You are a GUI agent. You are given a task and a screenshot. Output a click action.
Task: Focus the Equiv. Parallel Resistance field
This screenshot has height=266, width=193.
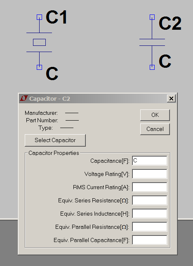coord(149,227)
